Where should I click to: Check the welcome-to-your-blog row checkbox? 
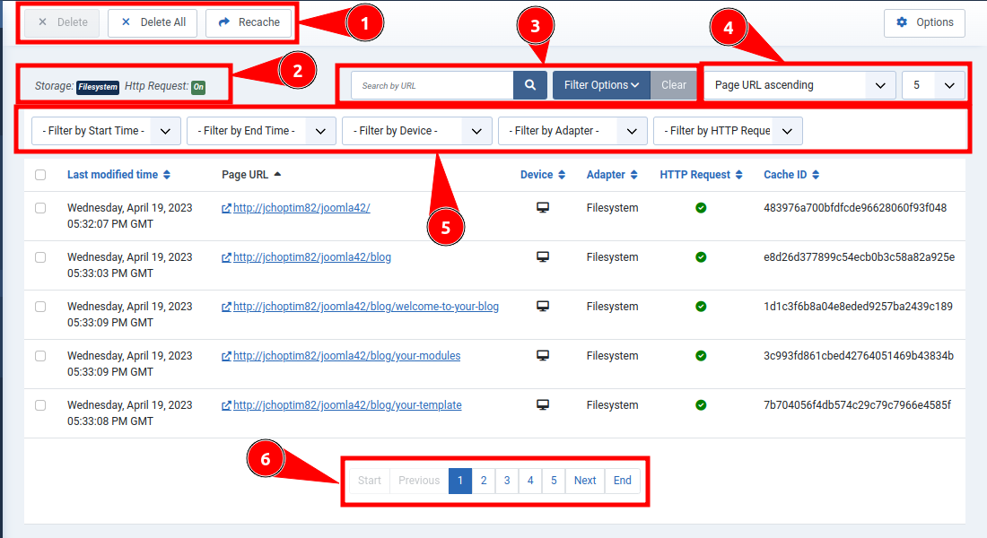click(x=39, y=306)
